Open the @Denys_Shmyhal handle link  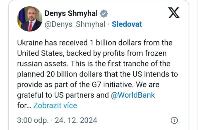(75, 24)
